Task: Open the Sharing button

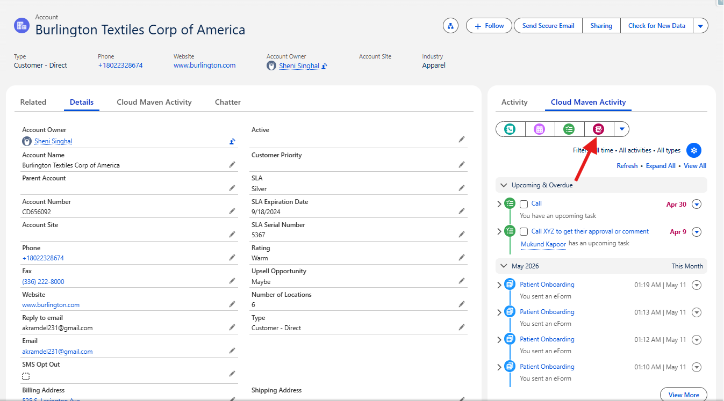Action: tap(601, 26)
